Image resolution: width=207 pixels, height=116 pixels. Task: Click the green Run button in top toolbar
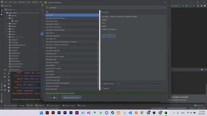(183, 6)
